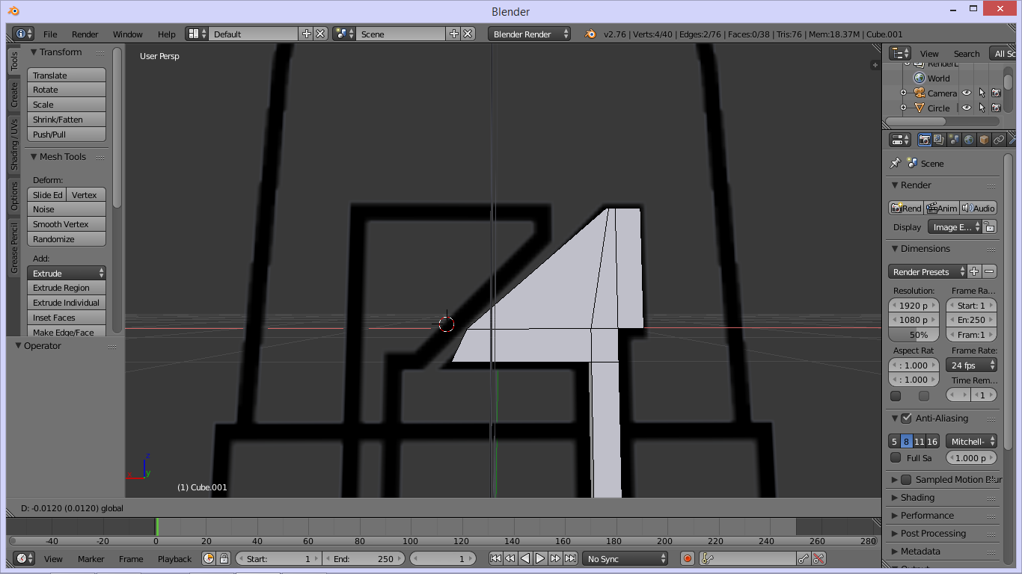Viewport: 1022px width, 574px height.
Task: Switch to the Create tool shelf tab
Action: [13, 94]
